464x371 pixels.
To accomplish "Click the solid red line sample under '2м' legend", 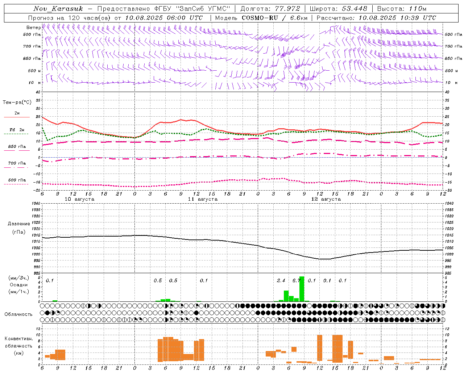I will pyautogui.click(x=17, y=117).
